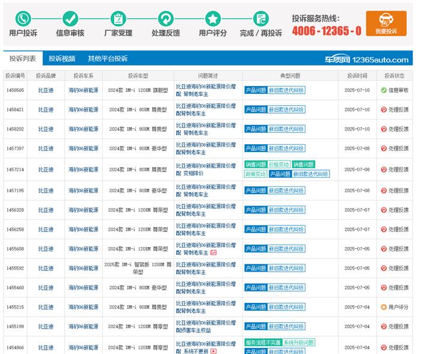Click red status icon for complaint 1455198
The width and height of the screenshot is (421, 354).
point(384,326)
